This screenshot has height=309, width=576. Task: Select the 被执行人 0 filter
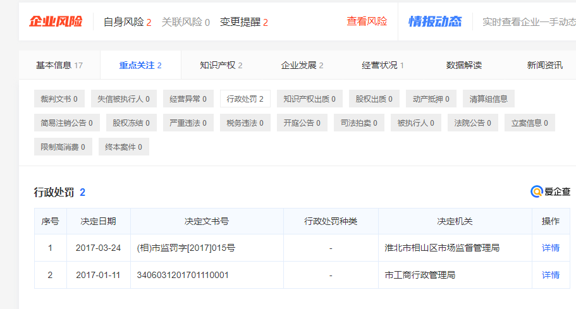click(x=416, y=123)
